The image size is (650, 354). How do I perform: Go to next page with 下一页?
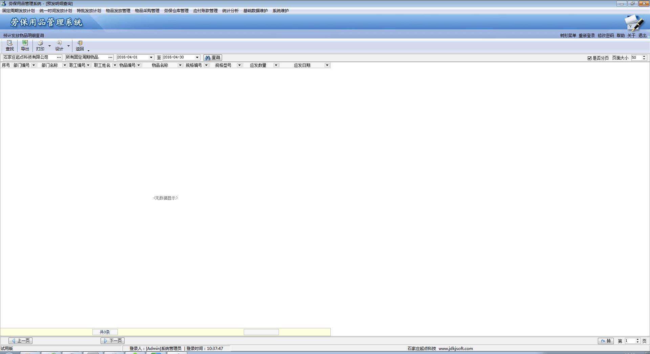(112, 340)
